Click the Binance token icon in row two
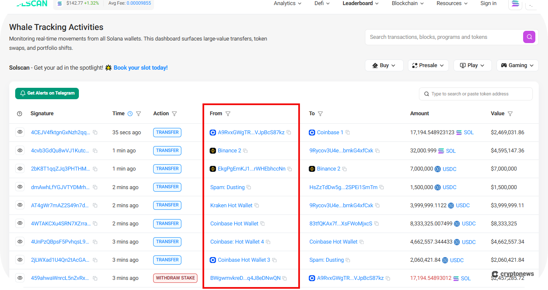 [x=213, y=150]
